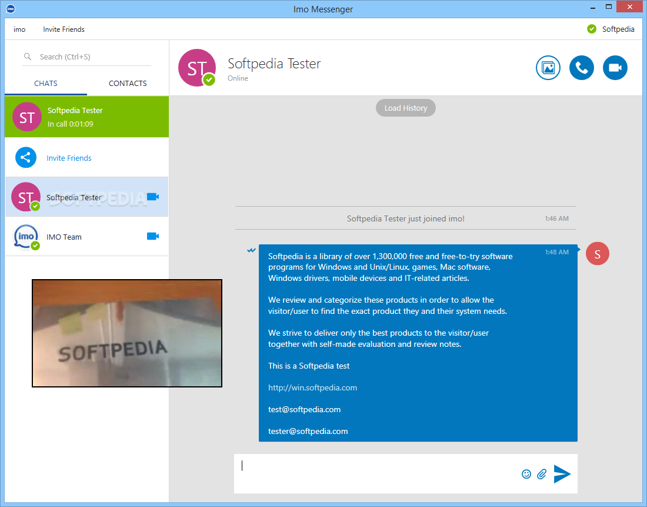The image size is (647, 507).
Task: Click the video camera icon beside IMO Team
Action: (153, 236)
